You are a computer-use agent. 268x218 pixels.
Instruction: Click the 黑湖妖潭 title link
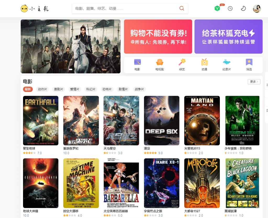click(231, 211)
